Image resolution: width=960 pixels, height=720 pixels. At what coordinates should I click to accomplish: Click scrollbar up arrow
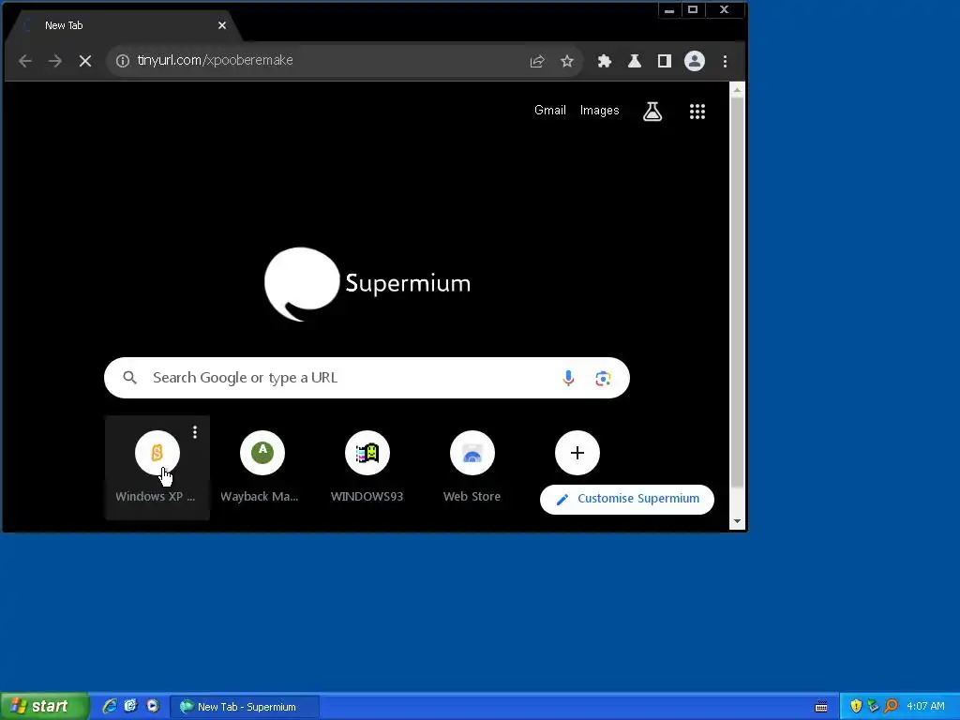point(737,90)
